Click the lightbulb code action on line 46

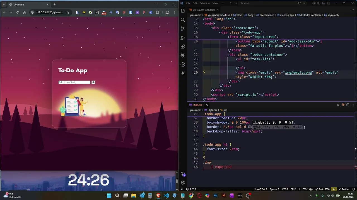[204, 158]
